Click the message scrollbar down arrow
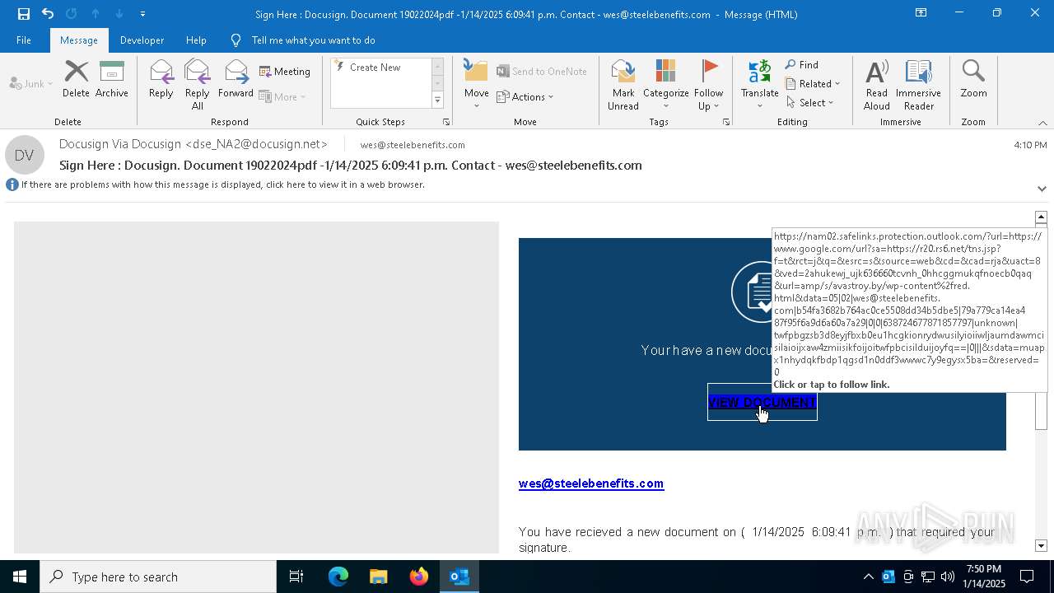Screen dimensions: 1054x593 [1041, 546]
